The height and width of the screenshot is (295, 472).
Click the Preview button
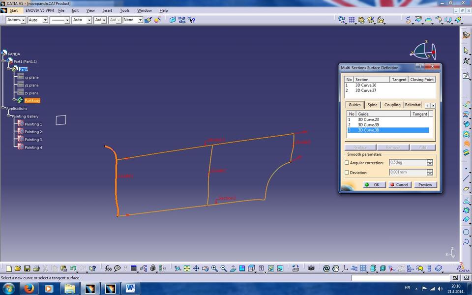[425, 185]
